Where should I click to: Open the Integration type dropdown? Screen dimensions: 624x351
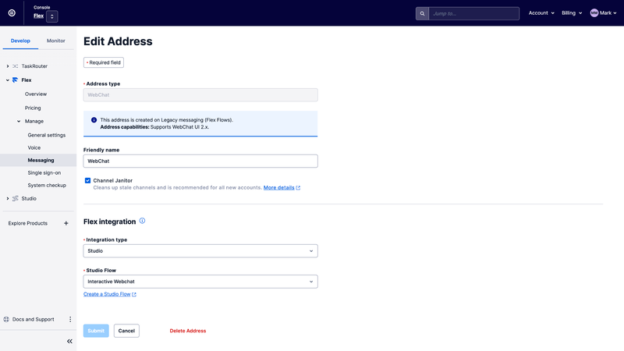pyautogui.click(x=200, y=251)
